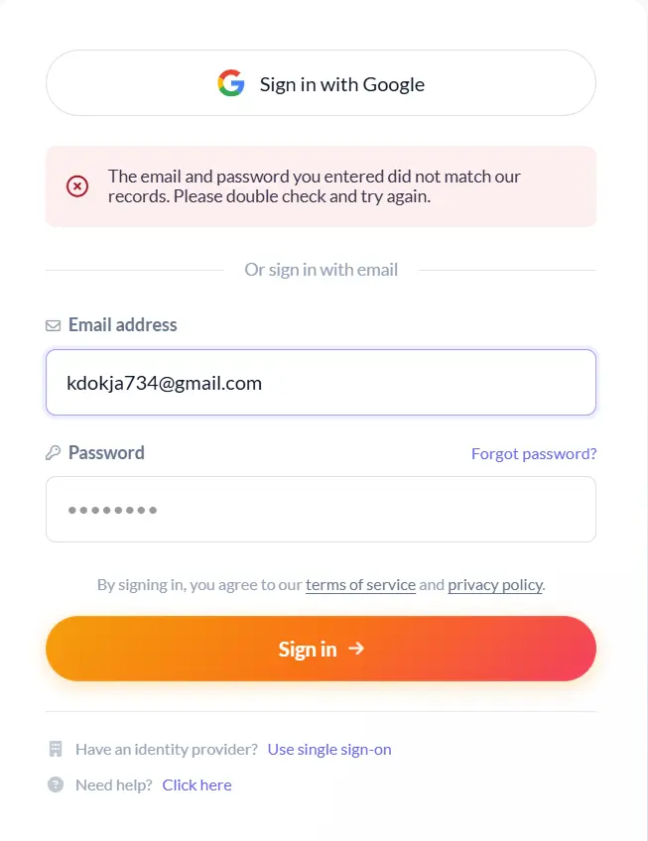This screenshot has height=841, width=648.
Task: Click the Google logo icon
Action: point(231,83)
